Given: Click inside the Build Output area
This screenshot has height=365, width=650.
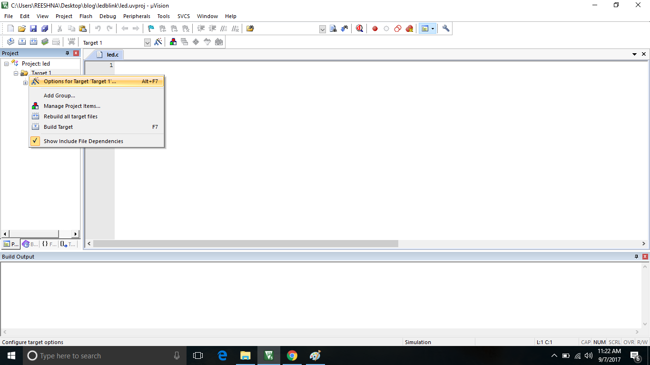Looking at the screenshot, I should (321, 295).
